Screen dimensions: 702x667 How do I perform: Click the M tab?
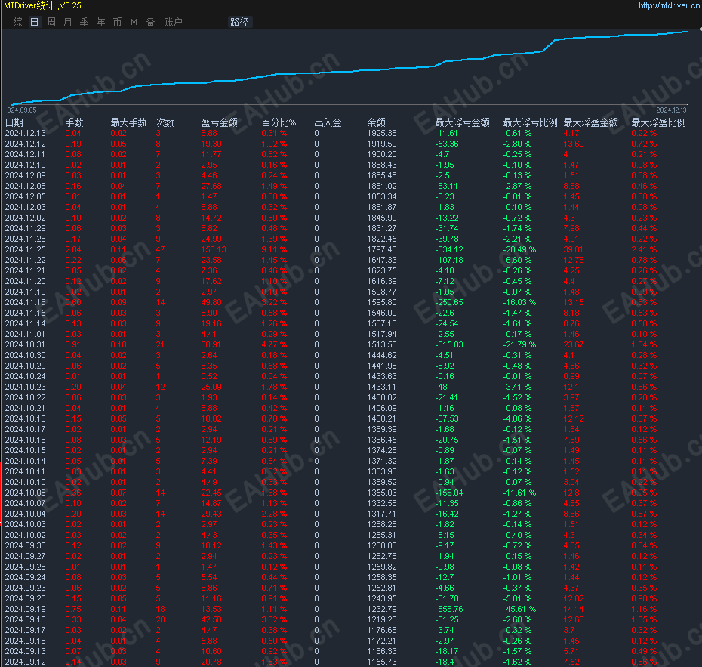(x=134, y=22)
